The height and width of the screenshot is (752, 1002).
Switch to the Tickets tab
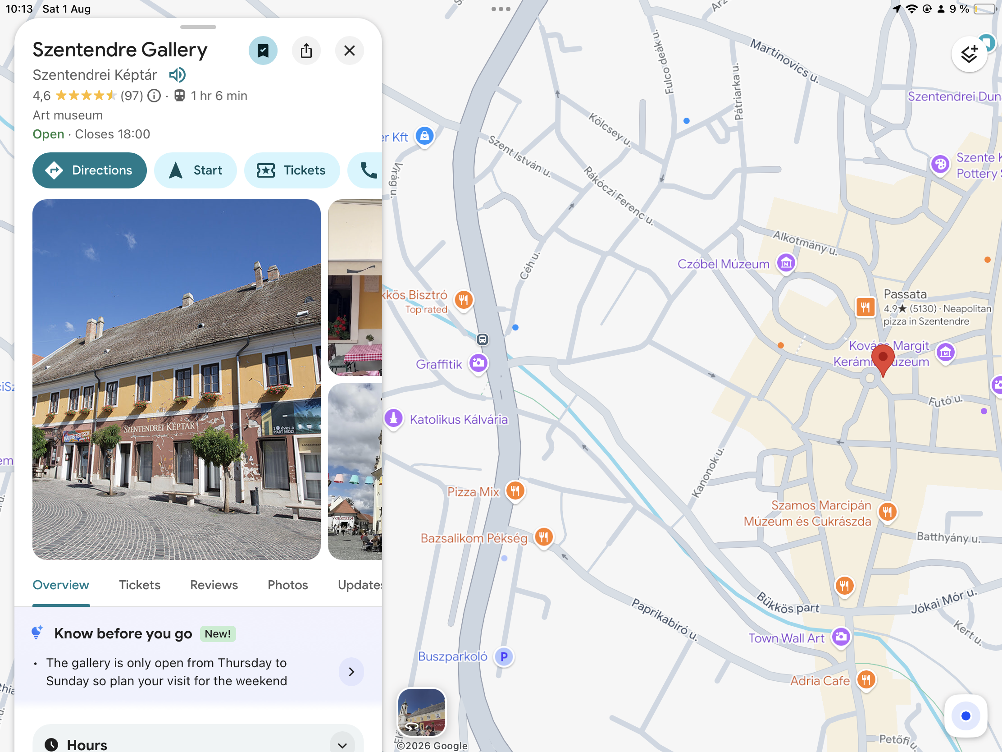pos(140,585)
